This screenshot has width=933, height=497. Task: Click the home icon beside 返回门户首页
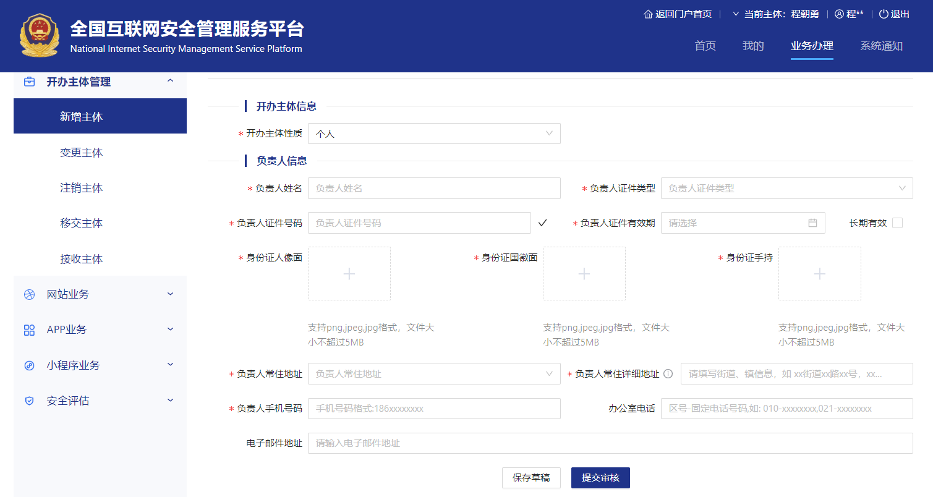click(647, 13)
